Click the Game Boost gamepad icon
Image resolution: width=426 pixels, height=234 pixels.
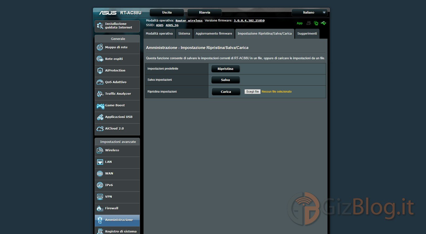pyautogui.click(x=100, y=106)
